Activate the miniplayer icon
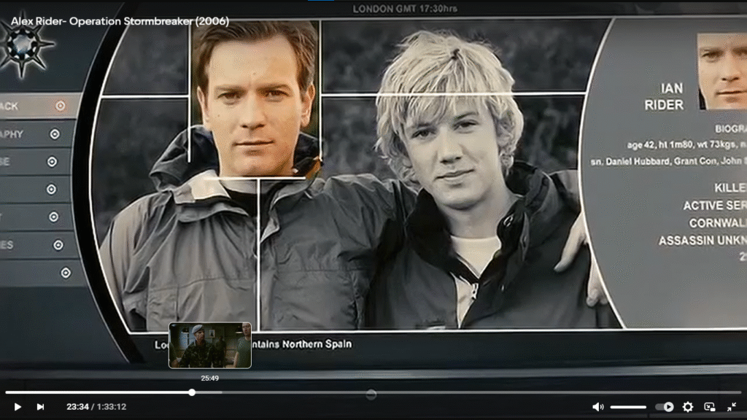 click(x=711, y=407)
